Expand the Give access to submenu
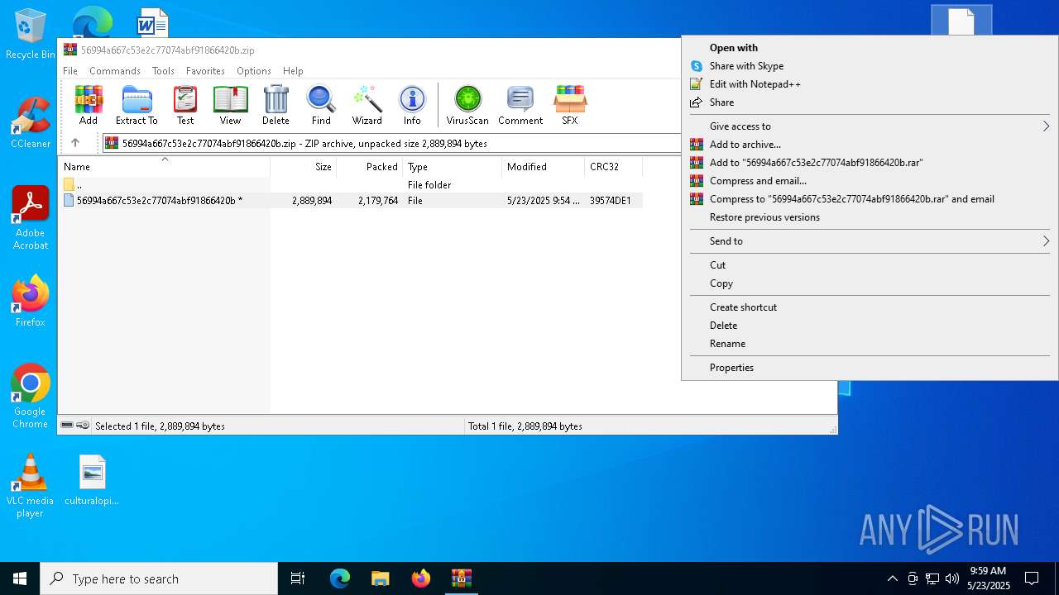Image resolution: width=1059 pixels, height=595 pixels. point(870,126)
